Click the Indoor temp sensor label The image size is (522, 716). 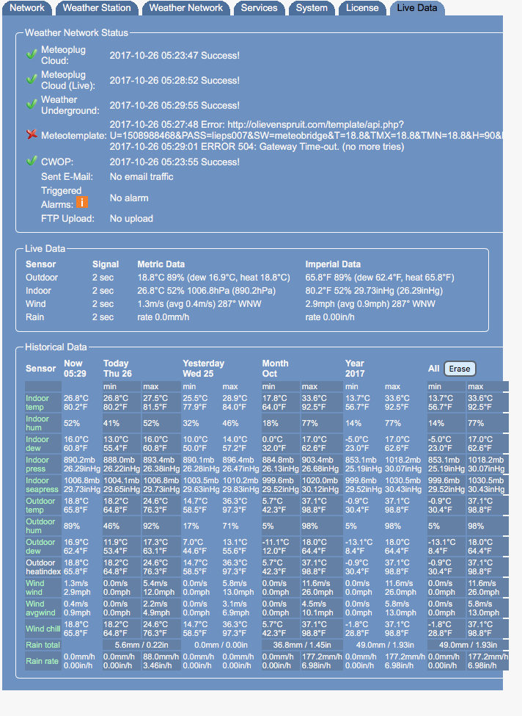click(37, 402)
